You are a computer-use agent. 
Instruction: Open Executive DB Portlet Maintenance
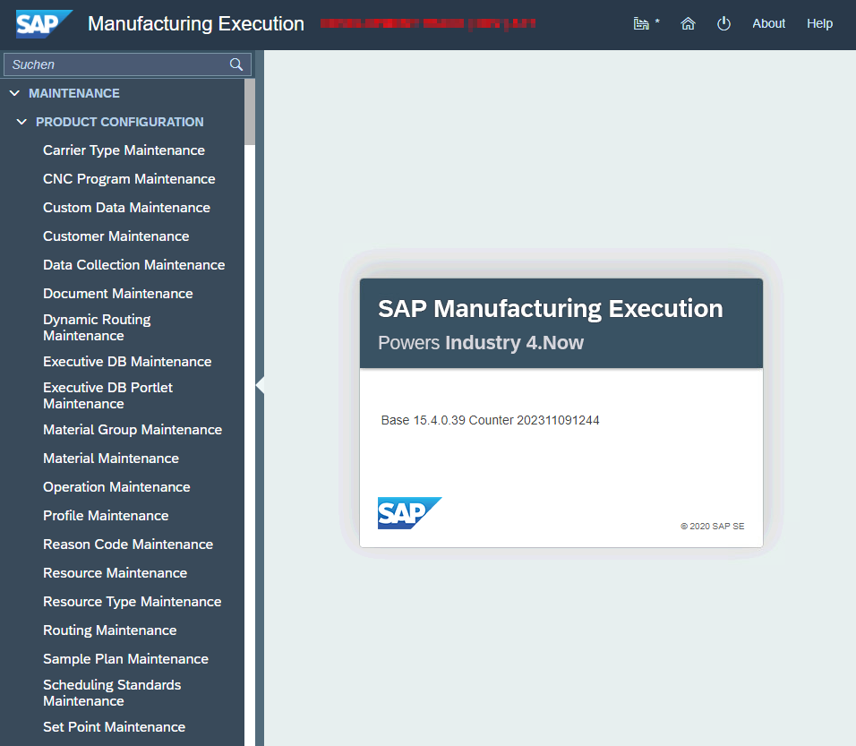coord(107,395)
